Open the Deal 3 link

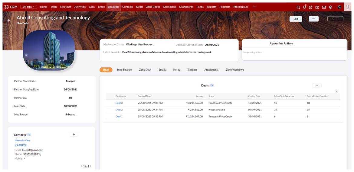click(119, 103)
